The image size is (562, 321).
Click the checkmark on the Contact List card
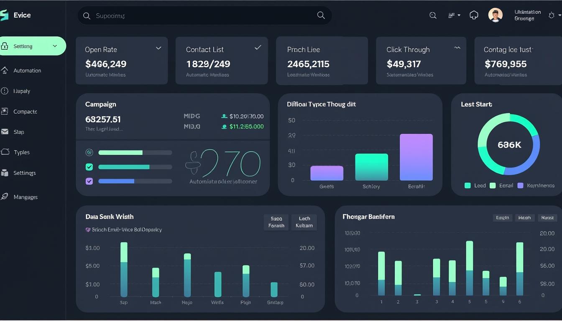click(258, 48)
